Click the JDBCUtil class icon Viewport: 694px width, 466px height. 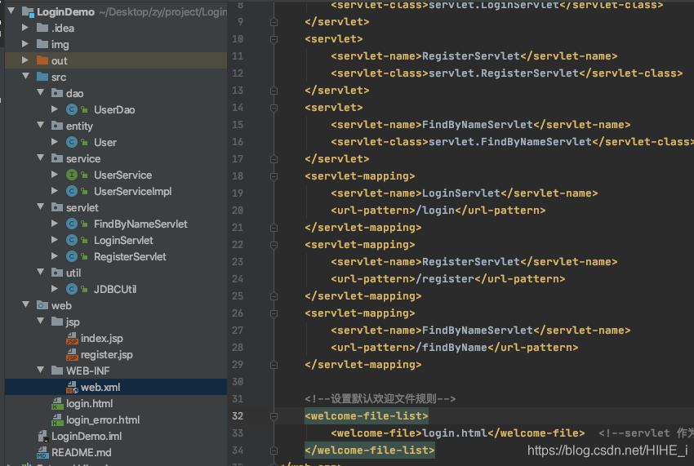(x=72, y=289)
